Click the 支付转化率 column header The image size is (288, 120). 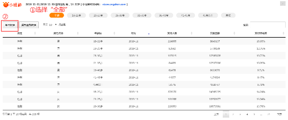click(261, 33)
